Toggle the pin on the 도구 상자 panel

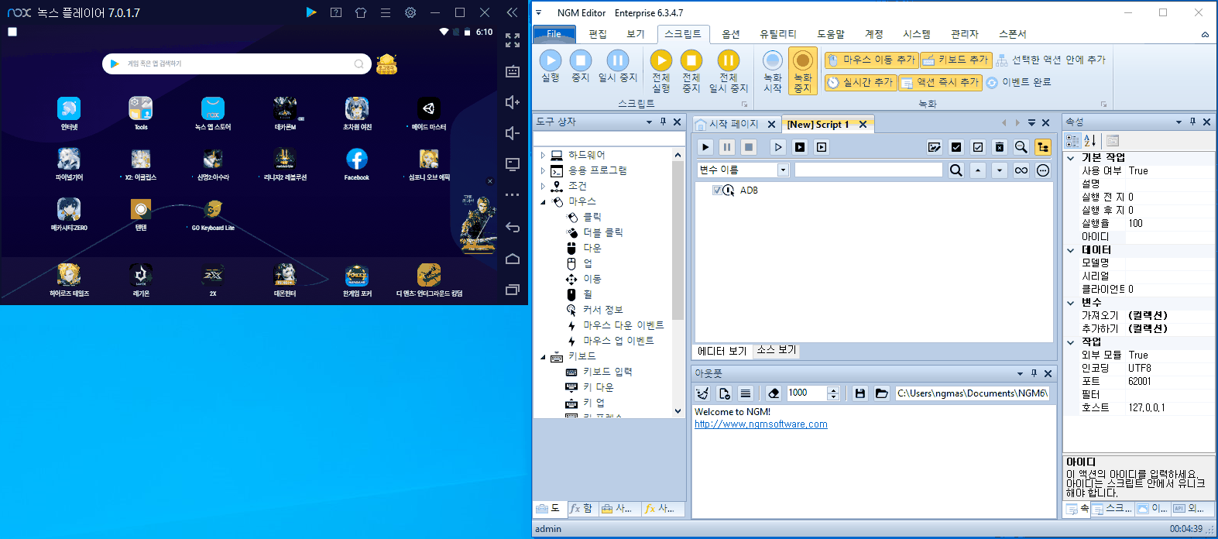point(663,122)
